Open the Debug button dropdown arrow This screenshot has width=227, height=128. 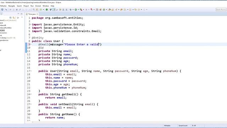73,10
